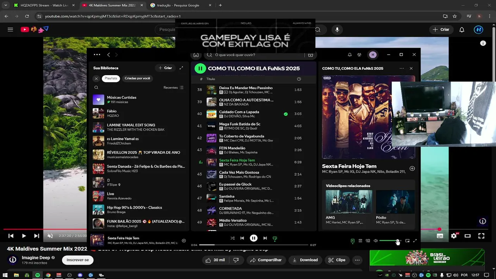Open the Live playlist by Kennia Azevedo
The width and height of the screenshot is (496, 279).
tap(138, 196)
